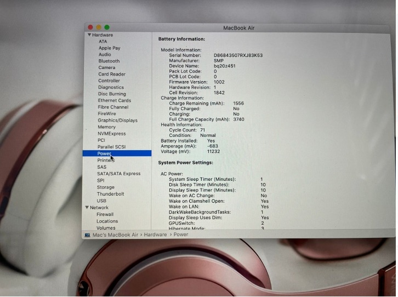
Task: Click DarkWakeBackgroundTasks row
Action: pyautogui.click(x=216, y=212)
